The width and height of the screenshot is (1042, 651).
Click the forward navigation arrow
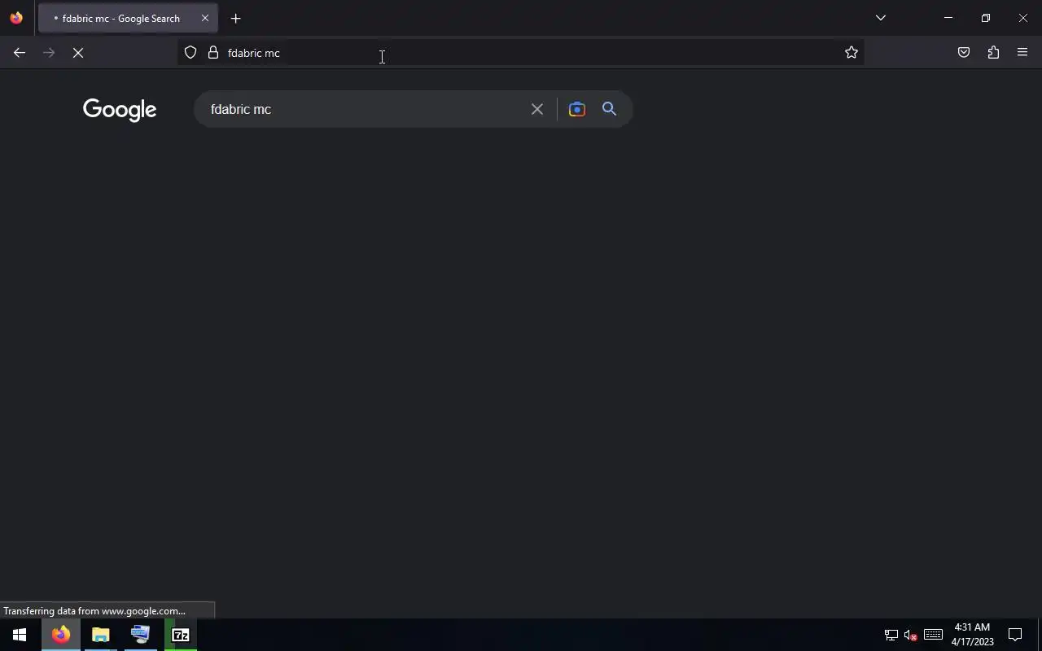(x=49, y=53)
